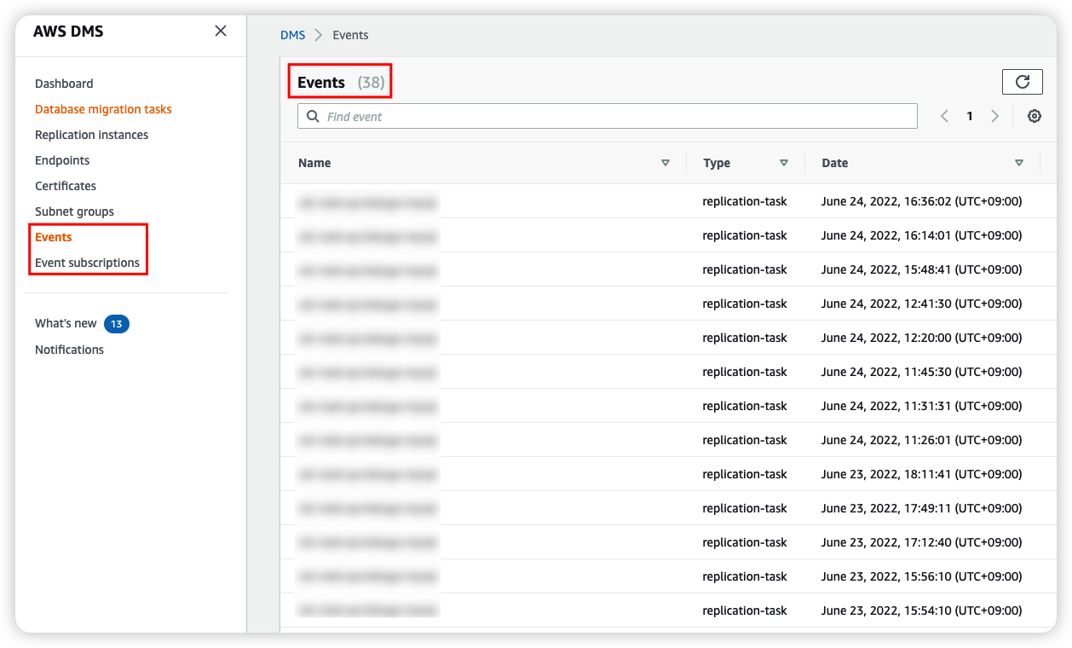Open Certificates in the sidebar
Image resolution: width=1072 pixels, height=648 pixels.
tap(66, 186)
